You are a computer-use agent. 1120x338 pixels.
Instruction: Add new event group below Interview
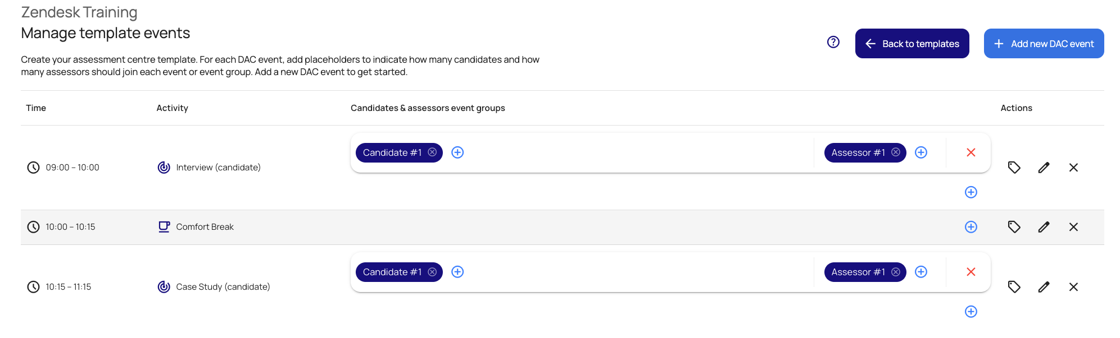[971, 192]
